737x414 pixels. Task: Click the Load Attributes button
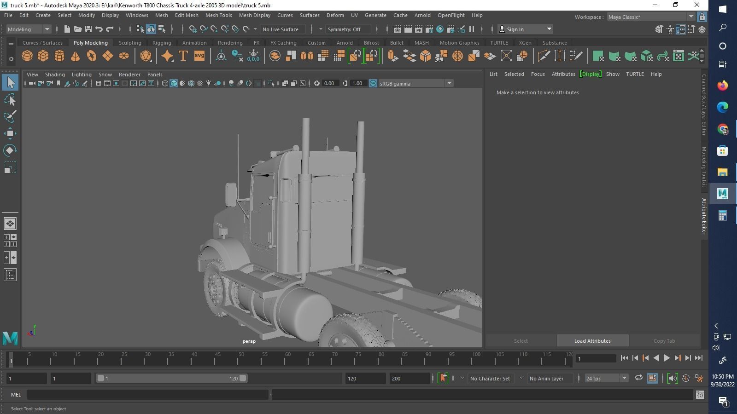(592, 341)
